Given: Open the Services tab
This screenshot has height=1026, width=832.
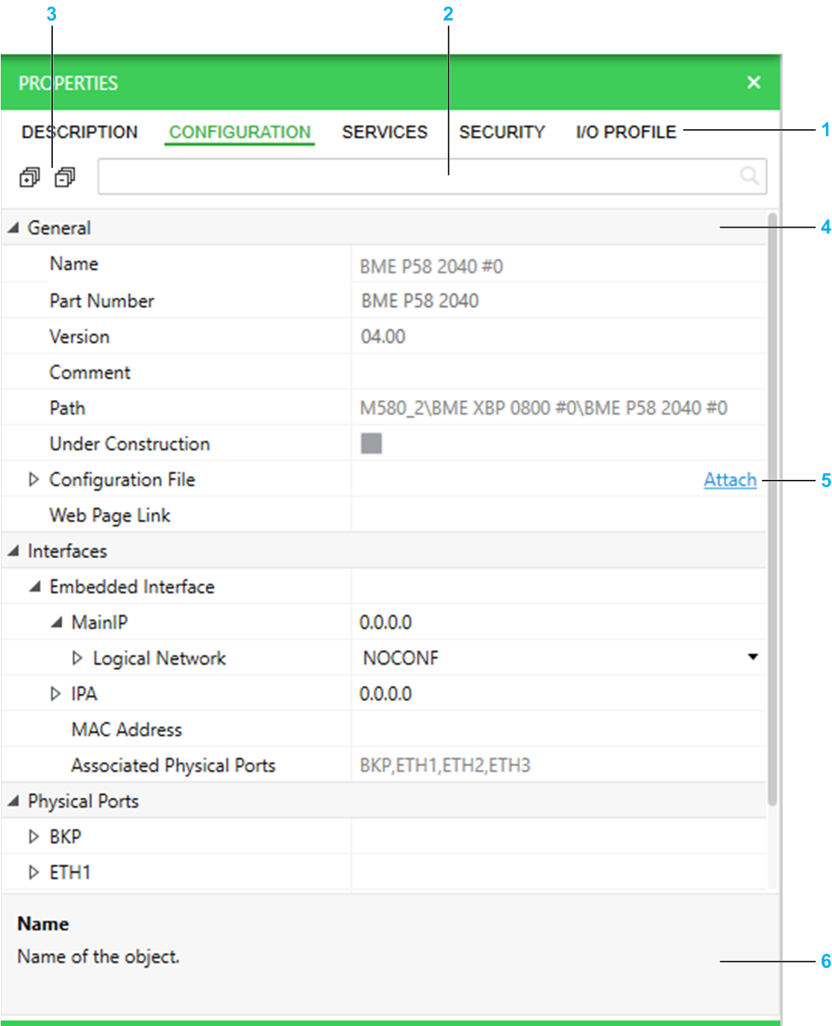Looking at the screenshot, I should [x=385, y=132].
